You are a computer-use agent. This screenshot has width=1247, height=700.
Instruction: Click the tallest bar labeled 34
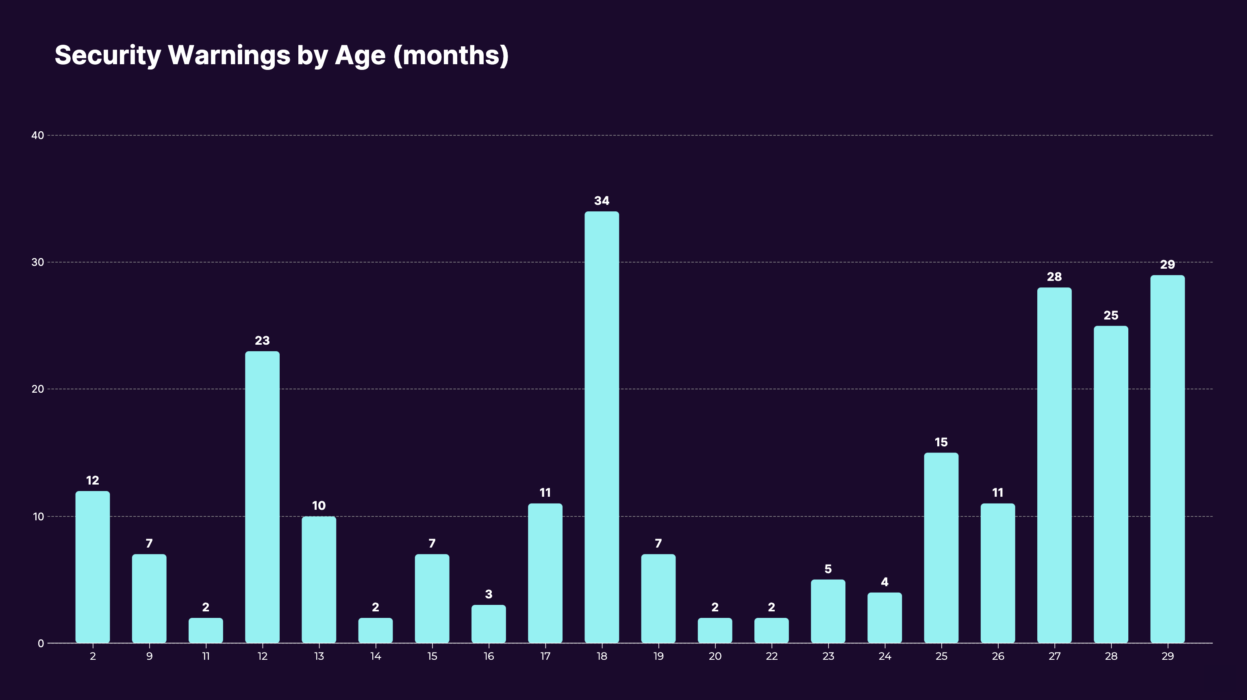601,427
